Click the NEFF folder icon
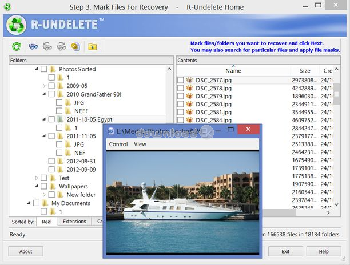This screenshot has height=265, width=350. pos(68,111)
